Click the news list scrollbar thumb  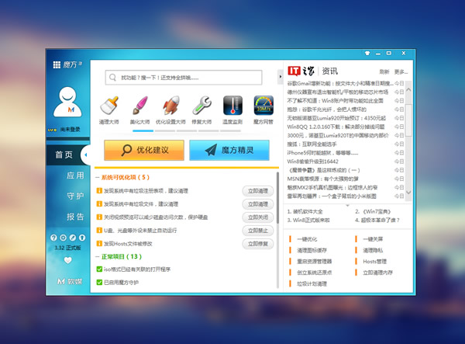(x=408, y=120)
